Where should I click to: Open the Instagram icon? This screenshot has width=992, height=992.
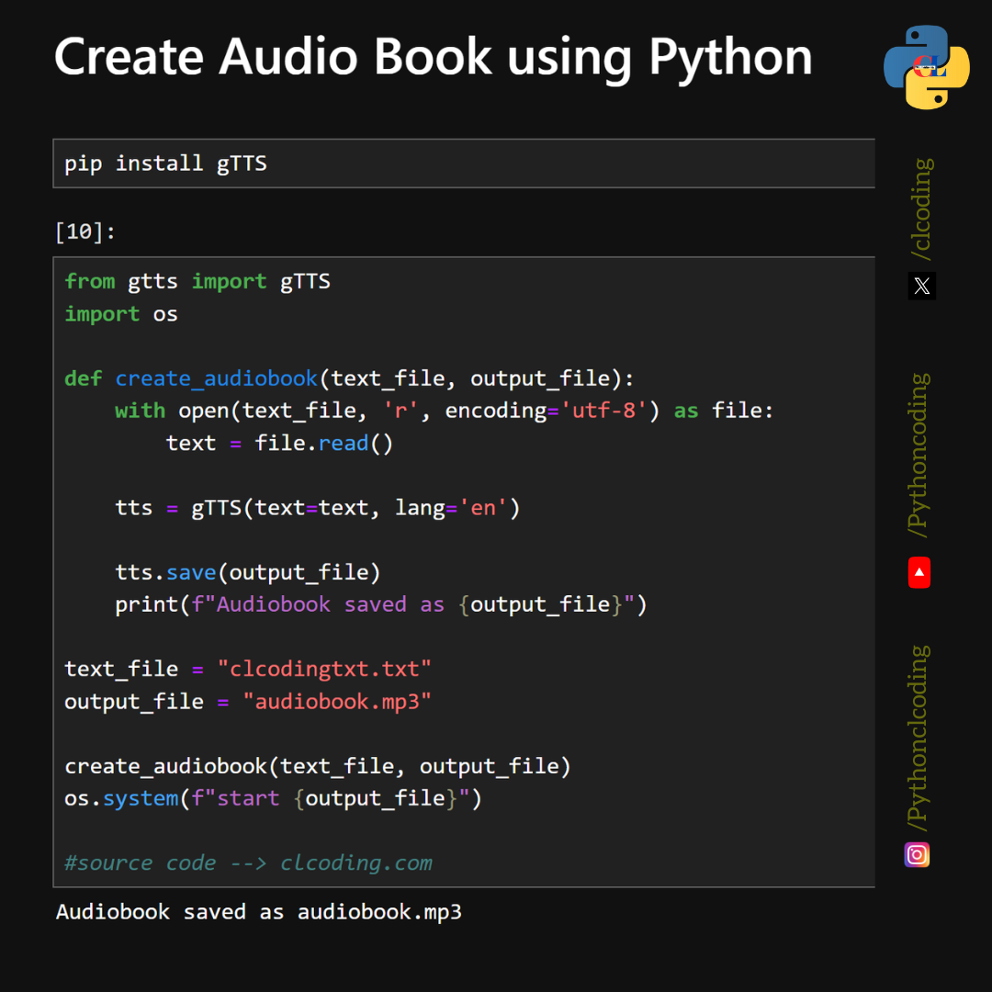[x=917, y=855]
